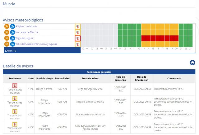Click orange RSS icon for Valle del Guadalentín
Viewport: 199px width, 135px height.
[x=7, y=44]
